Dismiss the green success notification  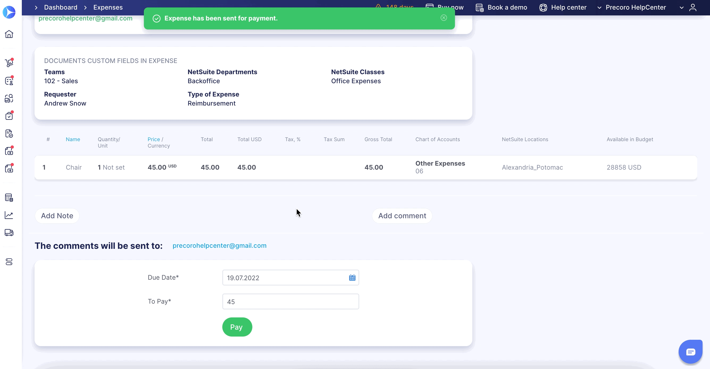click(444, 18)
